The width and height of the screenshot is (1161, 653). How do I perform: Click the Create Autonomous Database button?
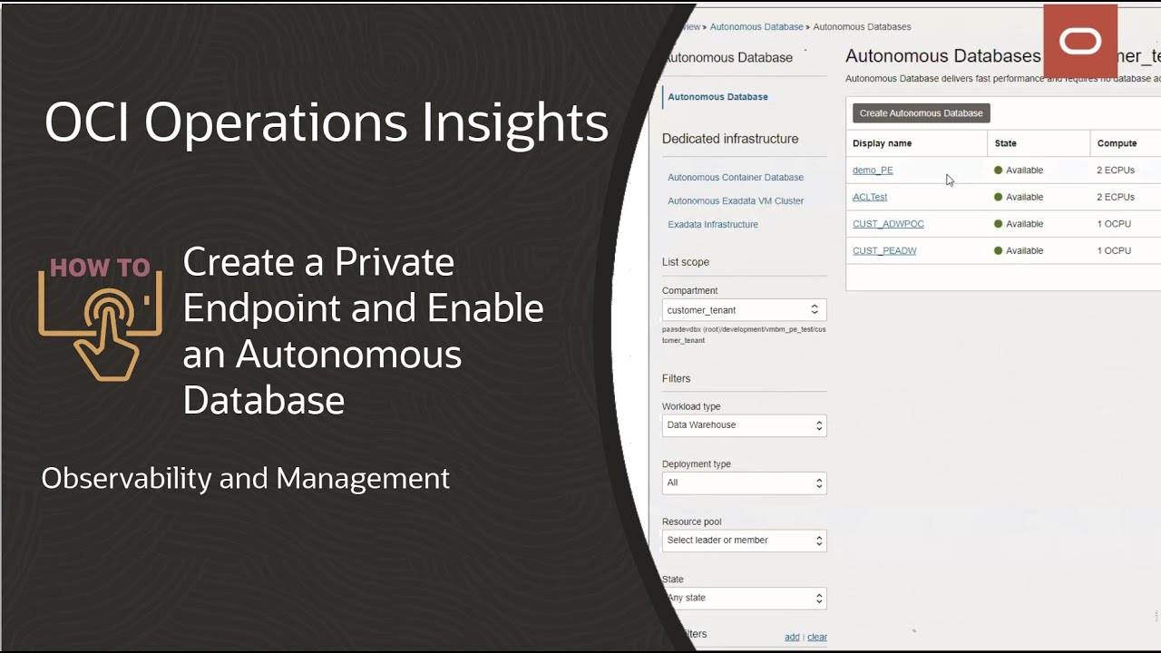click(x=921, y=113)
